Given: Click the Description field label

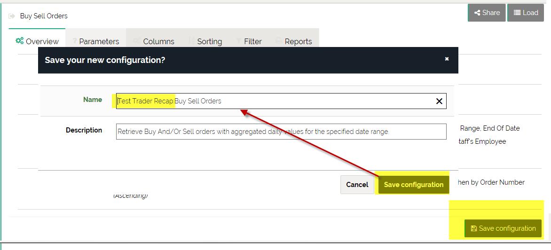Looking at the screenshot, I should coord(84,130).
